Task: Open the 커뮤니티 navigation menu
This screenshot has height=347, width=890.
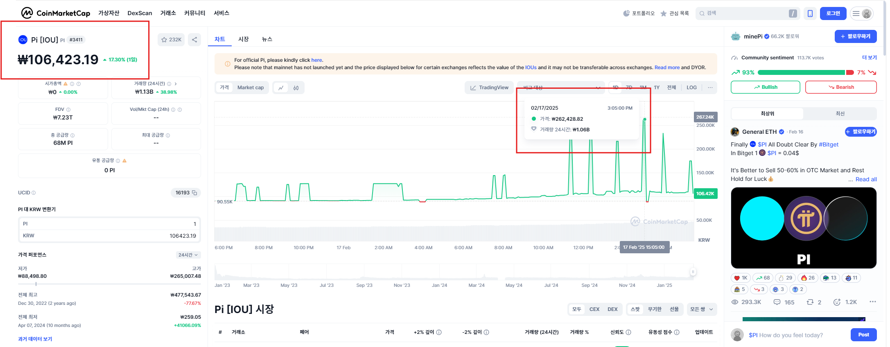Action: [195, 13]
